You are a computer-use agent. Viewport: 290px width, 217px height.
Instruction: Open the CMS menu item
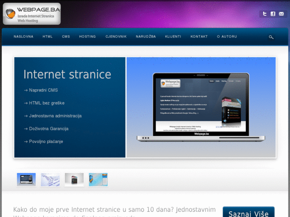[66, 37]
